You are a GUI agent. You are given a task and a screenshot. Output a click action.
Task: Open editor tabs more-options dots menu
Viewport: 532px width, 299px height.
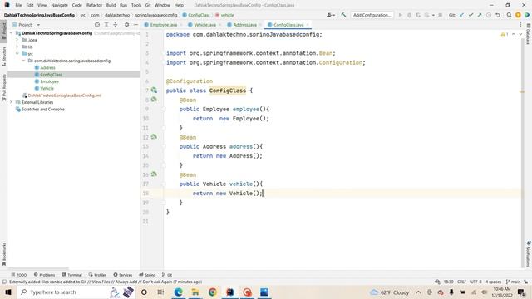tap(520, 25)
